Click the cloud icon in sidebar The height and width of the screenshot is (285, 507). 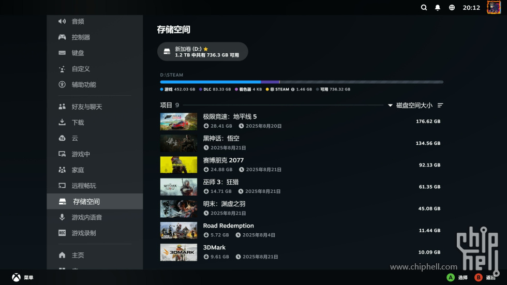pyautogui.click(x=62, y=138)
